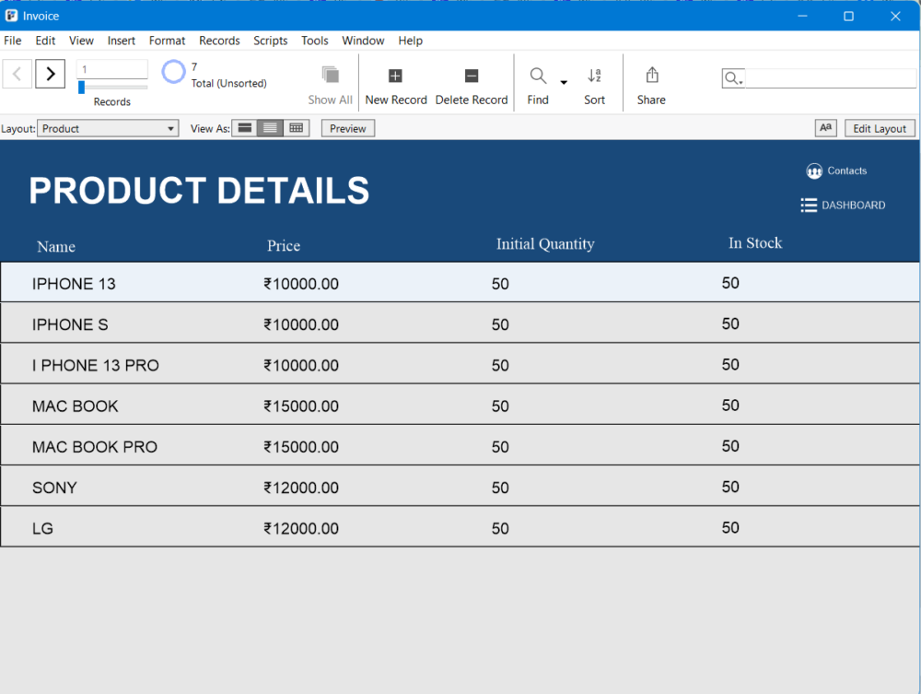Click the IPHONE 13 price ₹10000.00

(301, 284)
